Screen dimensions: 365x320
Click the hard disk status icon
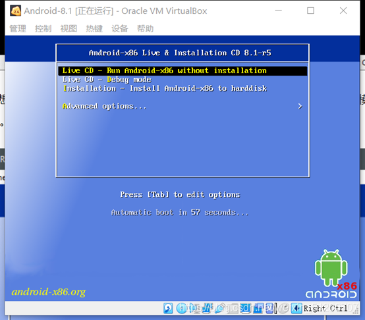click(x=168, y=308)
